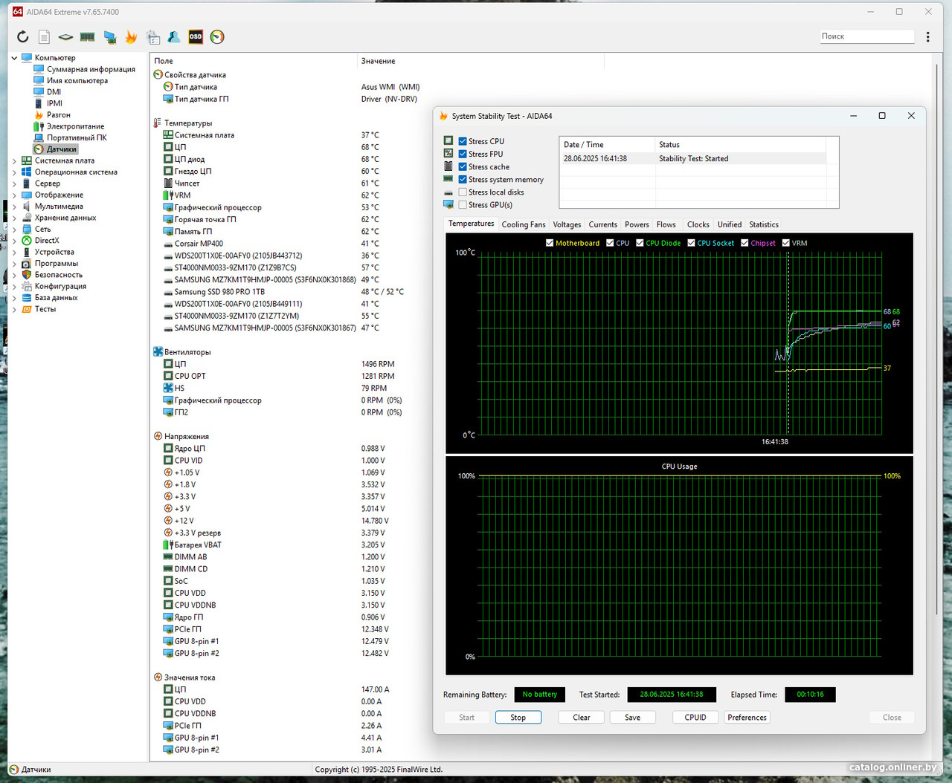Click the Preferences button
The width and height of the screenshot is (952, 783).
(747, 718)
